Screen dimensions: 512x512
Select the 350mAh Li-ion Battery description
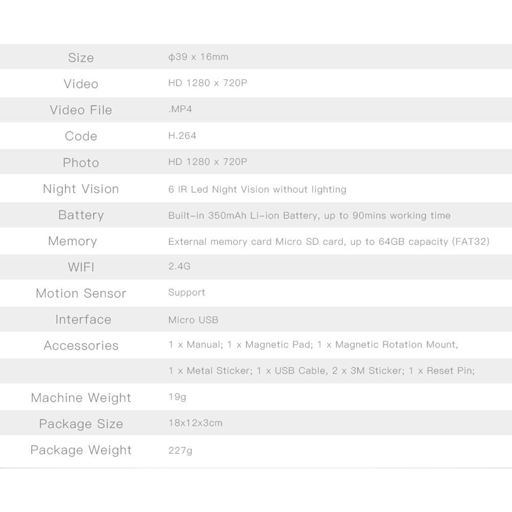click(309, 216)
